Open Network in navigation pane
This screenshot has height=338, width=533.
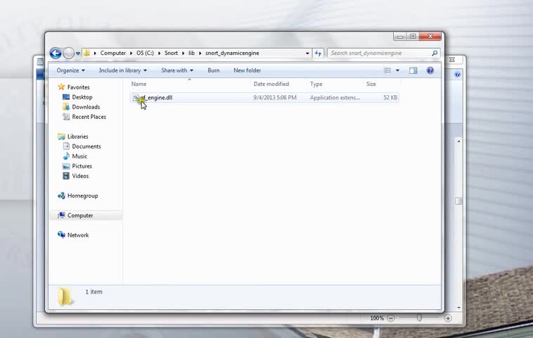click(x=78, y=236)
